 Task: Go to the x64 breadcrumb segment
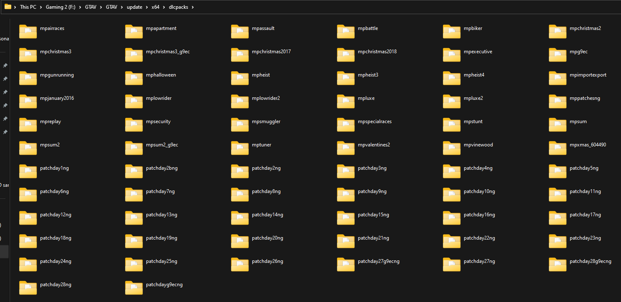155,7
